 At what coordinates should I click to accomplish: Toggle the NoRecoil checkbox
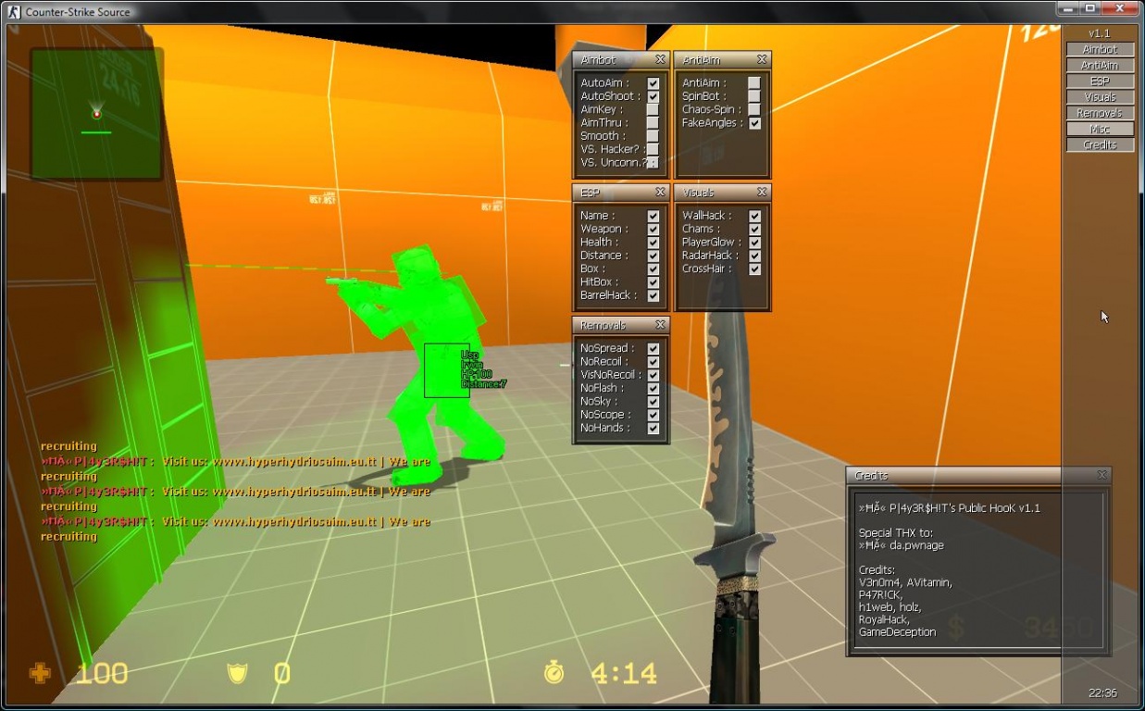(x=653, y=362)
